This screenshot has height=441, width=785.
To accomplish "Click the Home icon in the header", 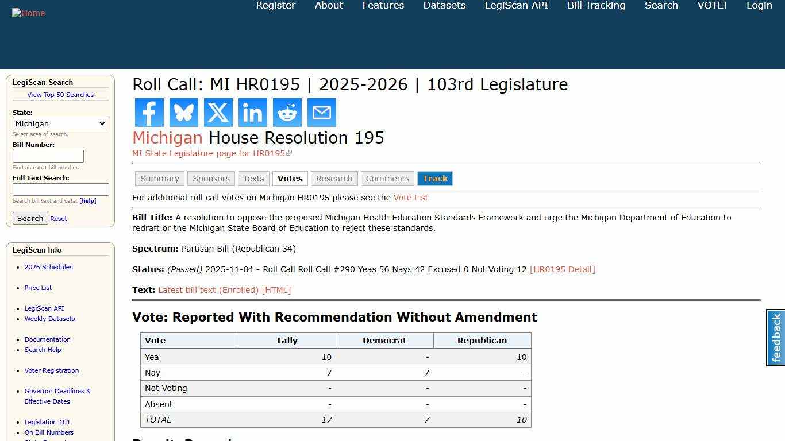I will click(28, 13).
